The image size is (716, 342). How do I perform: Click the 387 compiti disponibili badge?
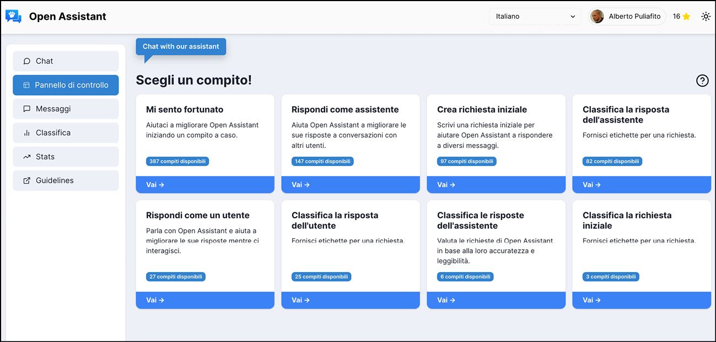[177, 162]
